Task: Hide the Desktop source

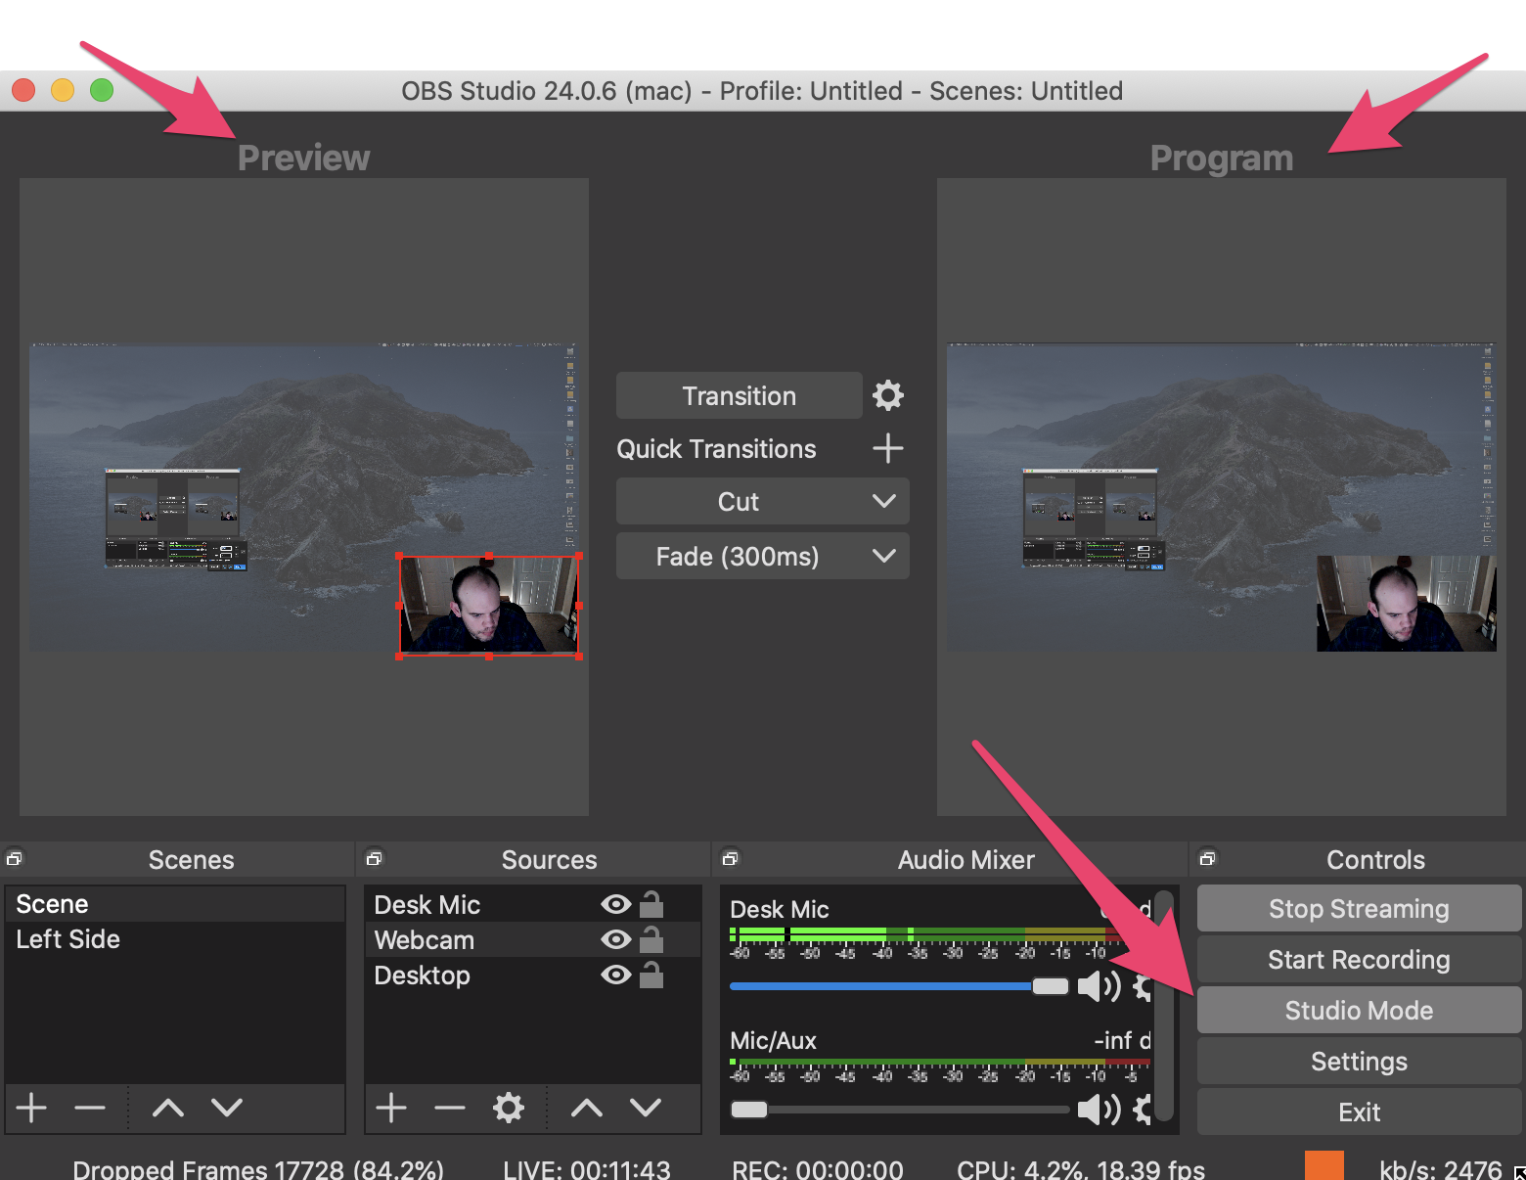Action: pyautogui.click(x=615, y=975)
